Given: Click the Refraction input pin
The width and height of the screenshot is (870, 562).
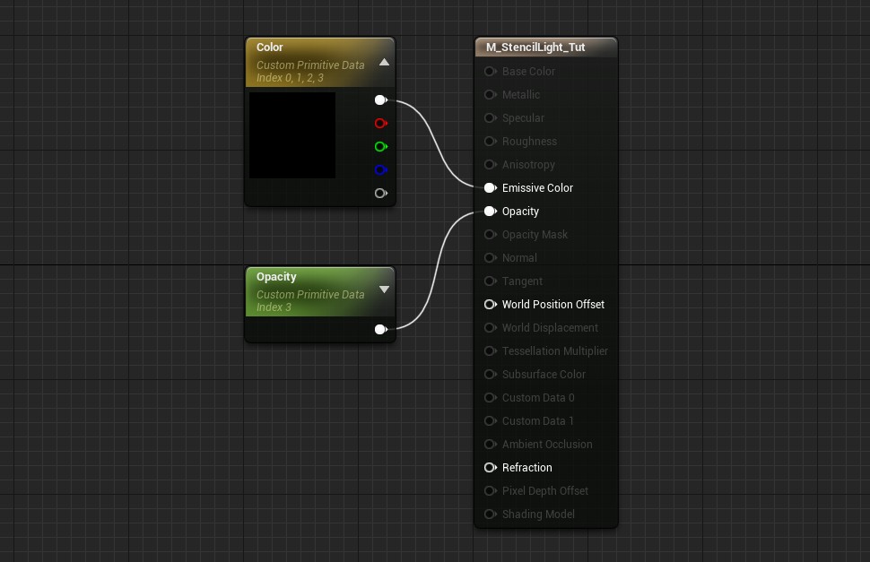Looking at the screenshot, I should point(490,468).
